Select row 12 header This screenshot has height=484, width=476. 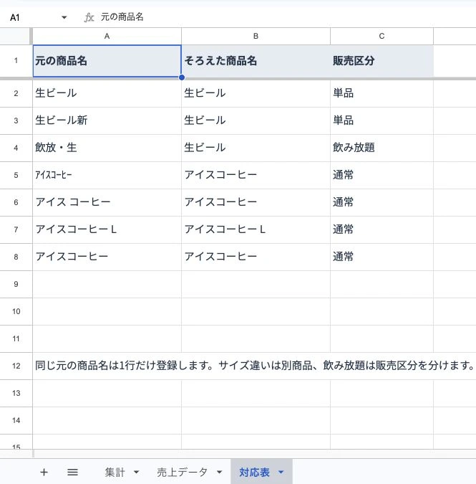[x=16, y=366]
